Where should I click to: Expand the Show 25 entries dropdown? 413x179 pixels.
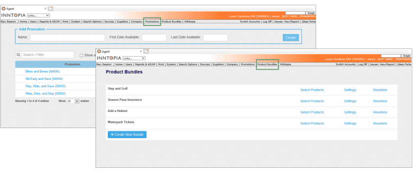click(73, 101)
